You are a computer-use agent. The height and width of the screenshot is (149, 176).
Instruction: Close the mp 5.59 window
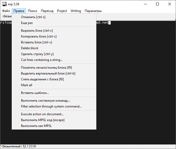(170, 4)
